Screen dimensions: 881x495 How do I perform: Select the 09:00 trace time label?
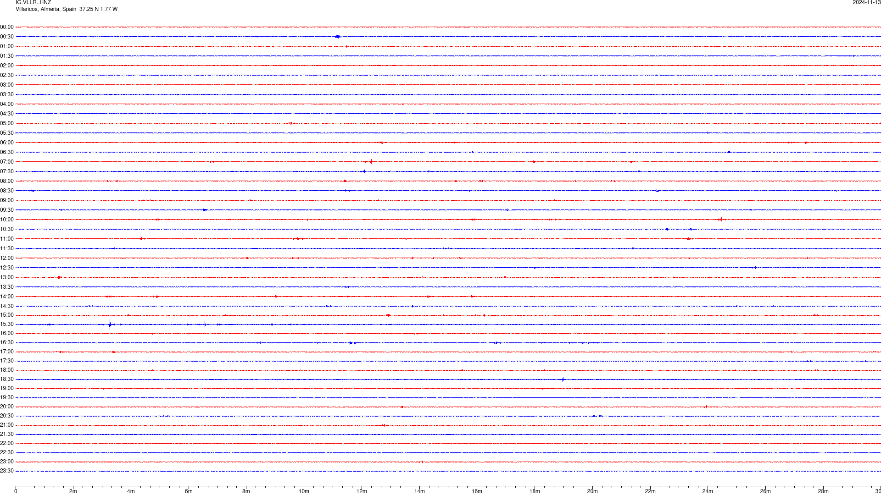point(7,200)
